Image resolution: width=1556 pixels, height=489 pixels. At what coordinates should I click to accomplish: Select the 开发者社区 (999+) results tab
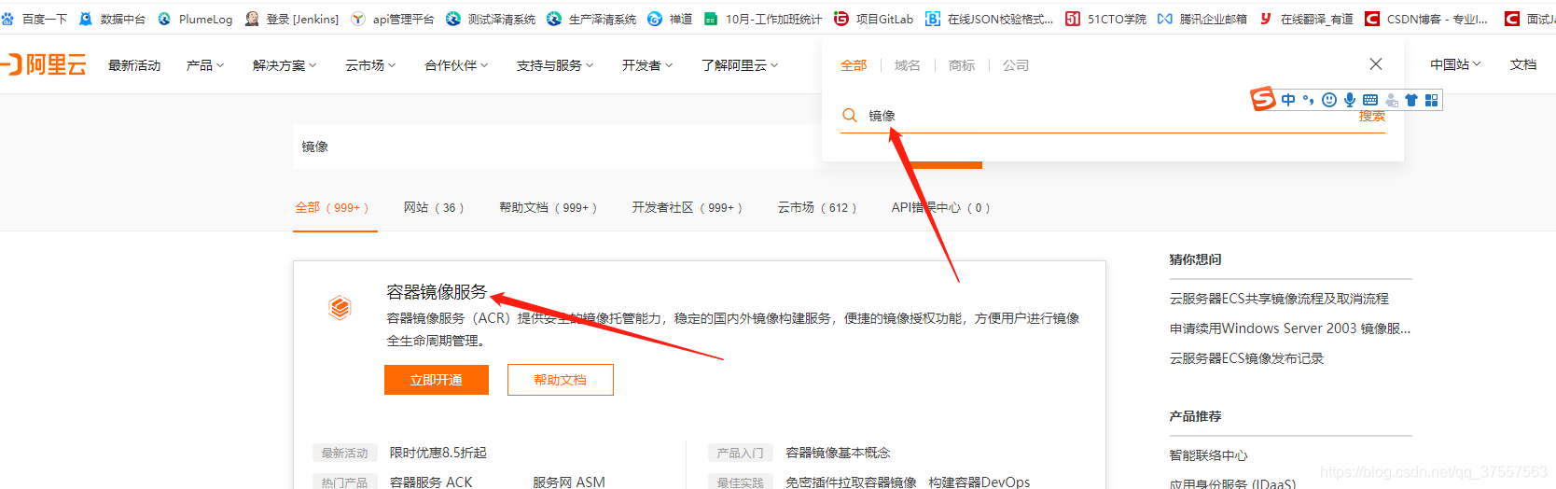pos(688,207)
